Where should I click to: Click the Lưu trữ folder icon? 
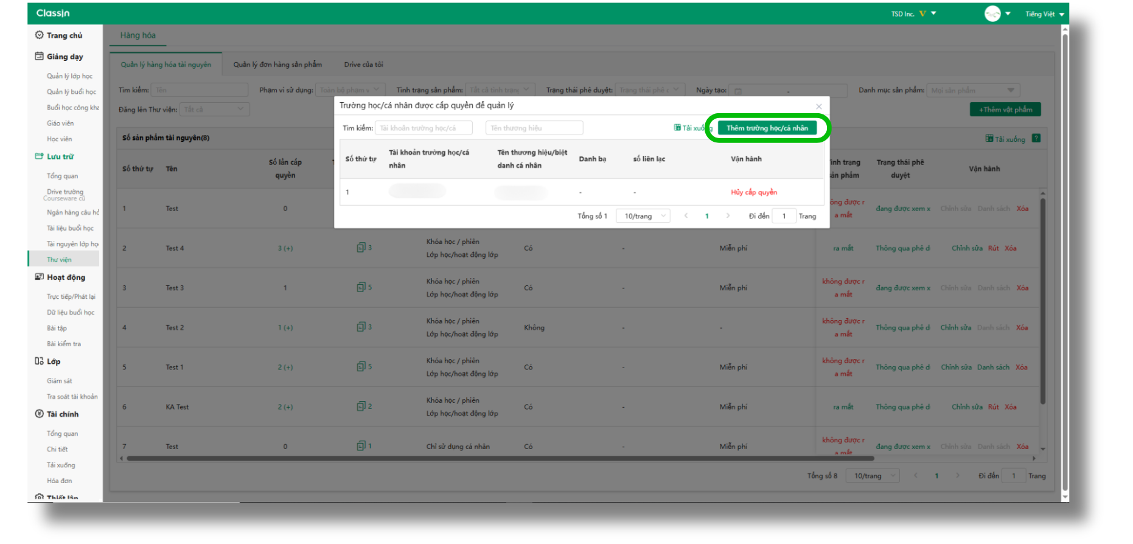(x=40, y=156)
